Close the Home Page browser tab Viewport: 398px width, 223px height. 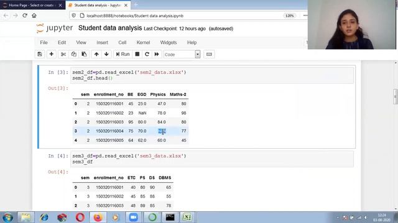click(x=60, y=5)
